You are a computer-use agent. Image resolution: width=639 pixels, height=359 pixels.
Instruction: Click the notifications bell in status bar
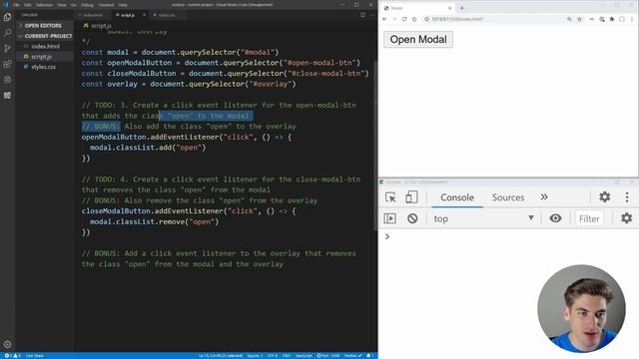pyautogui.click(x=369, y=356)
